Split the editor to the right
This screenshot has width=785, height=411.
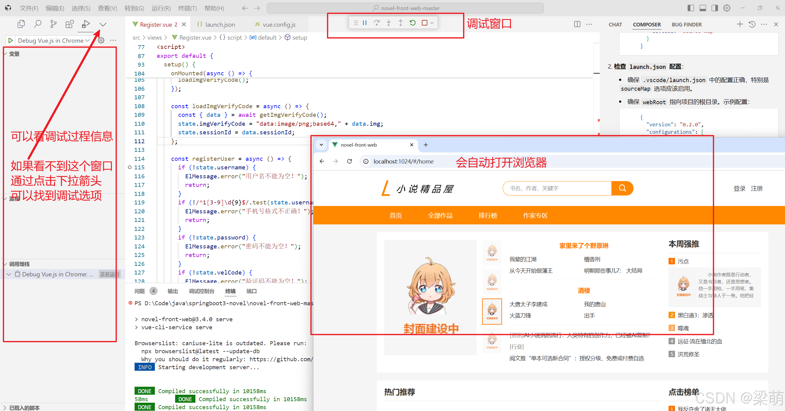(x=577, y=24)
